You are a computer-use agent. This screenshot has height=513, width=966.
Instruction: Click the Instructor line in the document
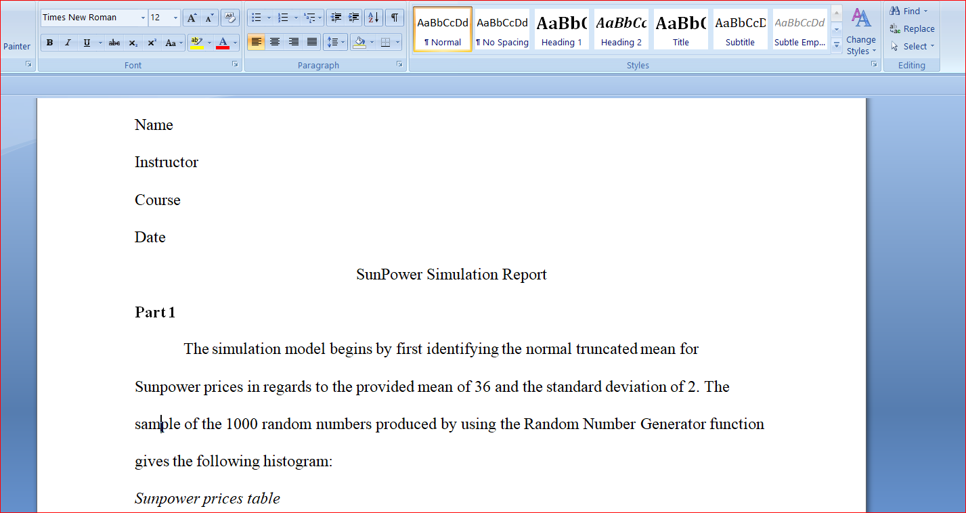pos(167,162)
